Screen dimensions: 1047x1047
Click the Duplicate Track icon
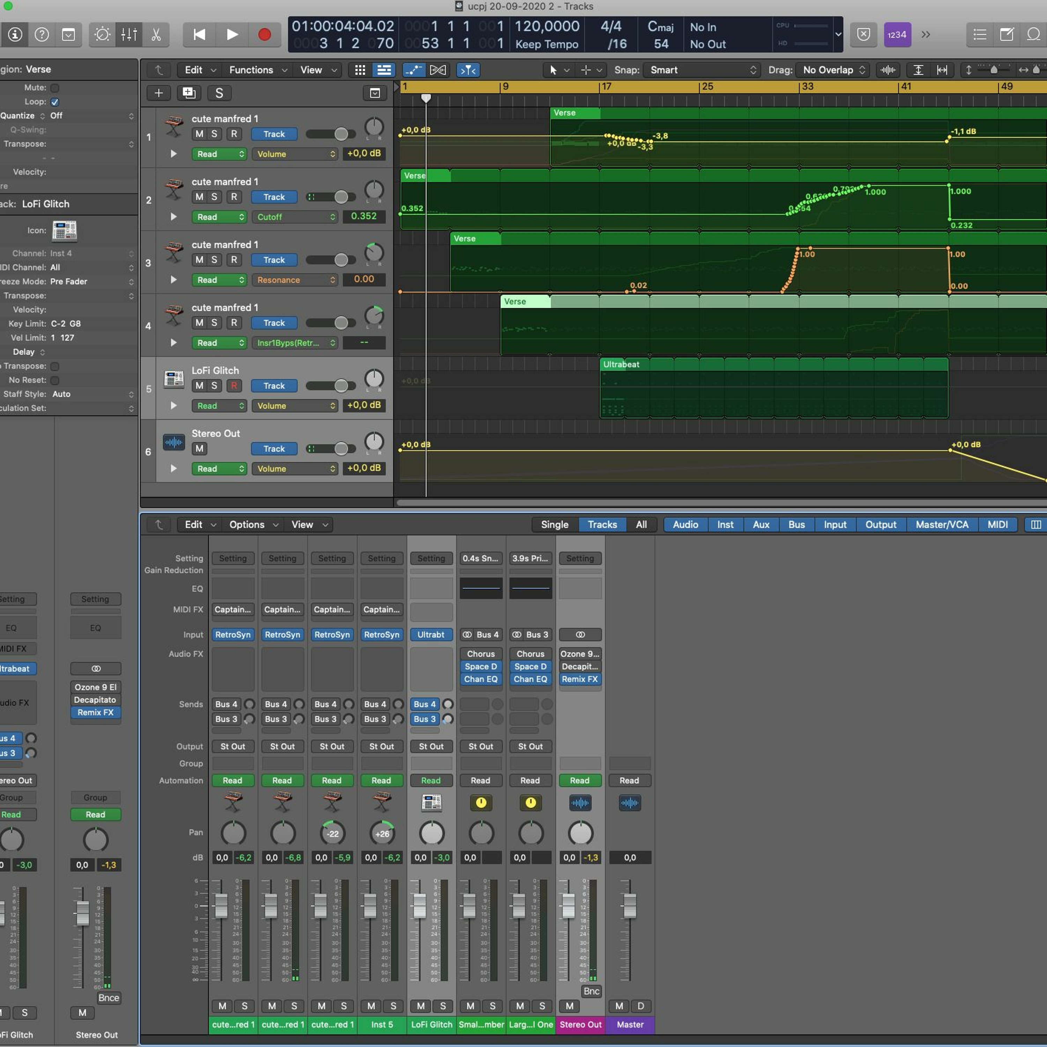(188, 93)
